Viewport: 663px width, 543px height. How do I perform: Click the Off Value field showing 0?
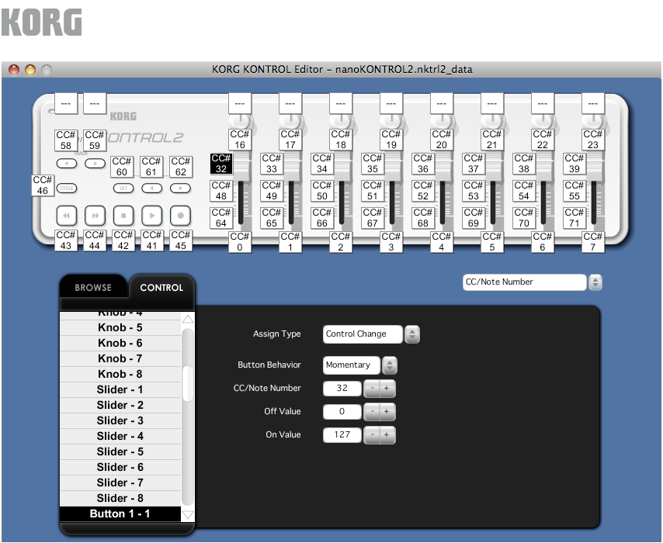[x=342, y=412]
